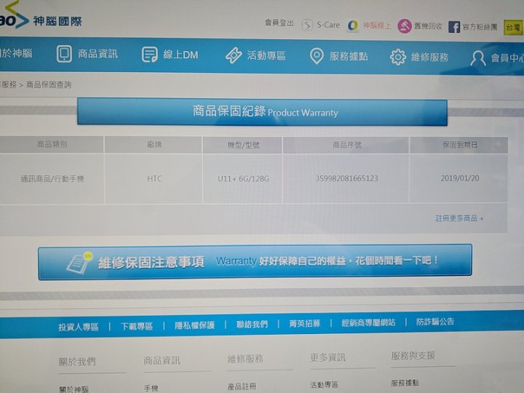
Task: Click the 神腦線上 round icon
Action: [x=353, y=25]
